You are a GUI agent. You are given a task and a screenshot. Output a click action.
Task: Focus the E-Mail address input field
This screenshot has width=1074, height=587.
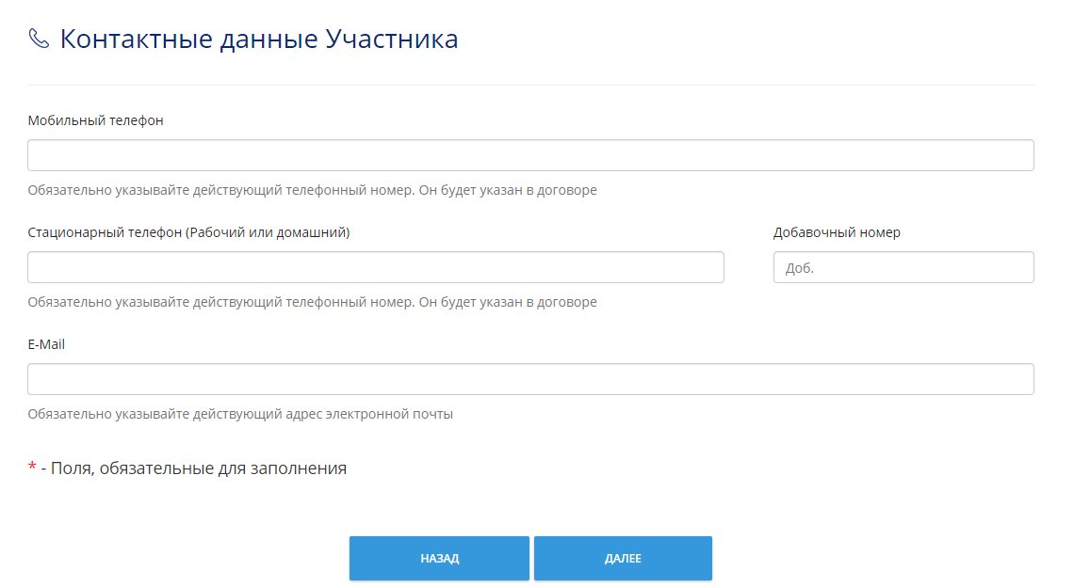point(530,379)
